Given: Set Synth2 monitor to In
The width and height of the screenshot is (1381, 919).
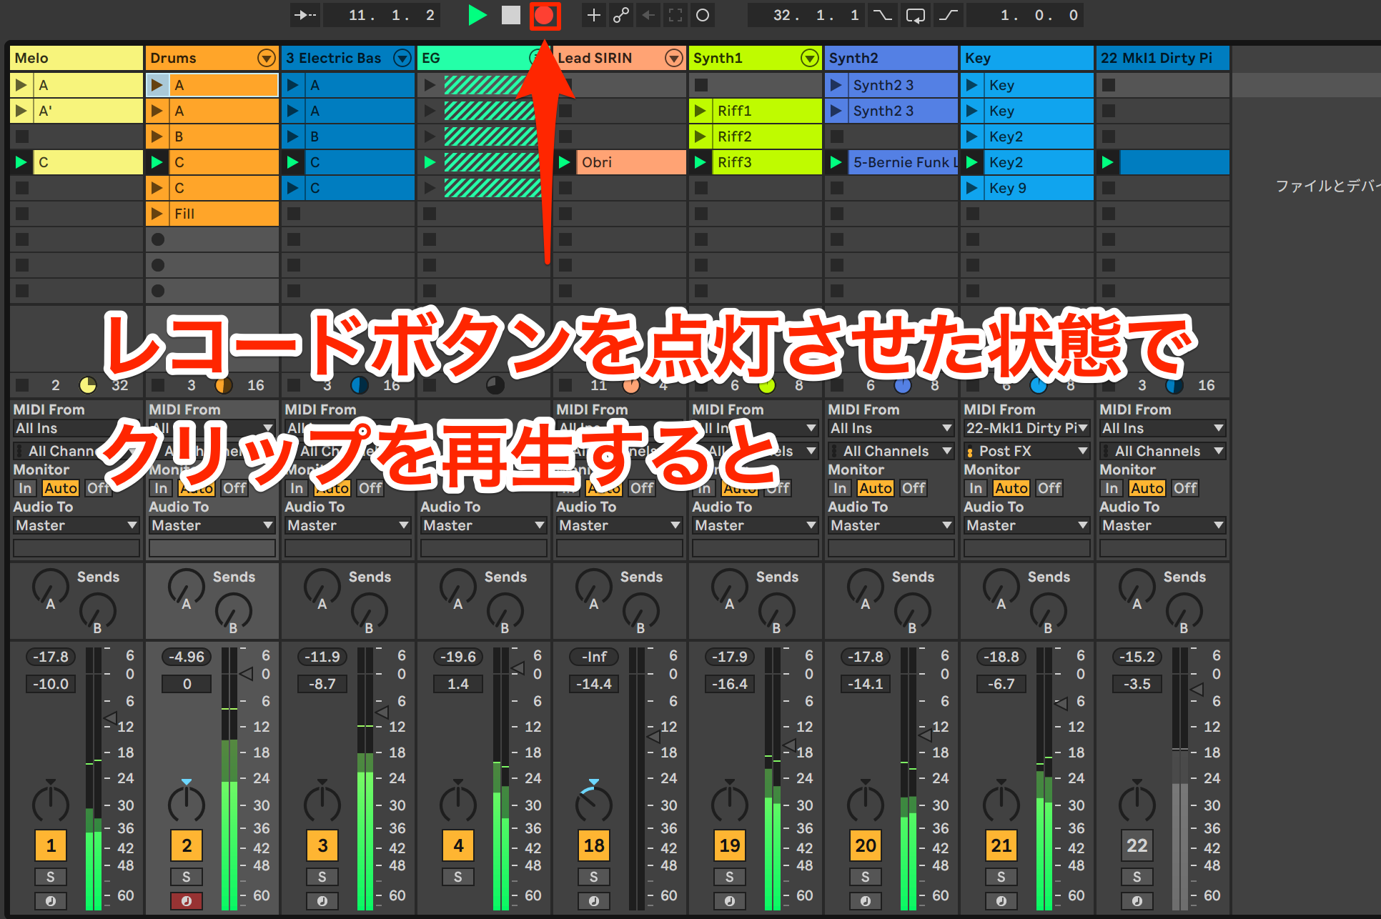Looking at the screenshot, I should (839, 488).
